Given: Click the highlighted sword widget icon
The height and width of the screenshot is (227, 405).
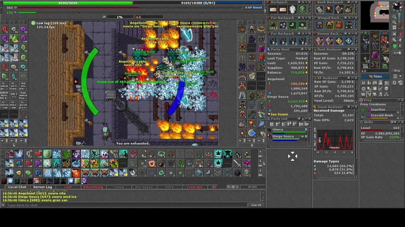Looking at the screenshot, I should click(x=369, y=94).
